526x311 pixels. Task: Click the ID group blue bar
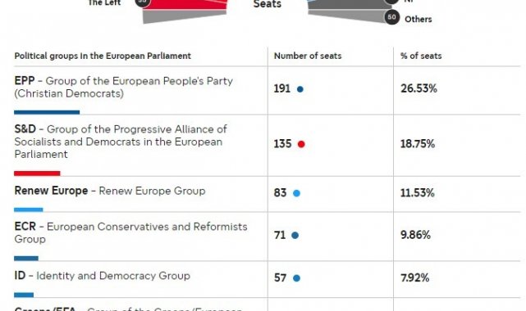click(x=24, y=295)
